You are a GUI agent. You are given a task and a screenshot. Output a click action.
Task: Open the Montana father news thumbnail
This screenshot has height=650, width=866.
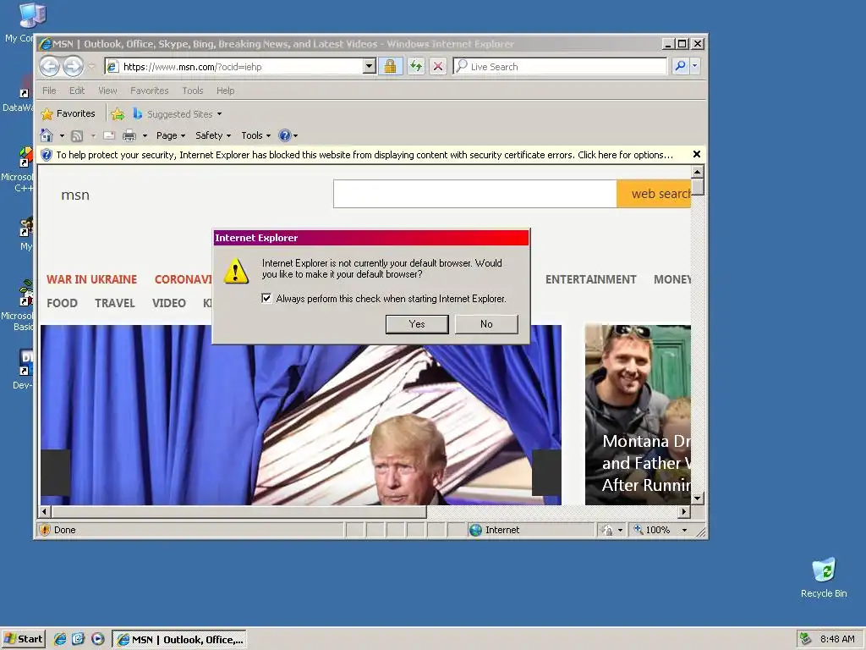pos(638,415)
